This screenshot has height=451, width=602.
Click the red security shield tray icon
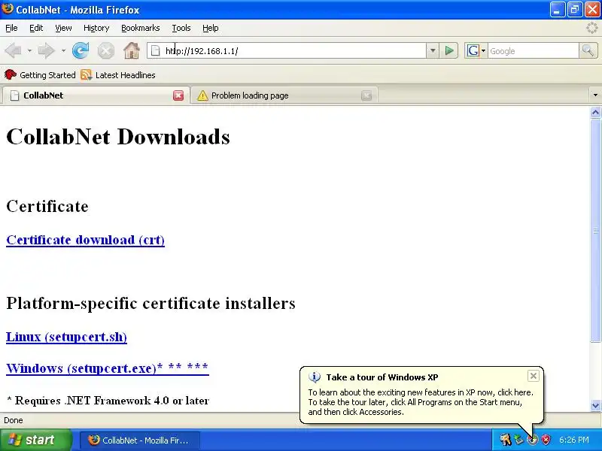[546, 440]
